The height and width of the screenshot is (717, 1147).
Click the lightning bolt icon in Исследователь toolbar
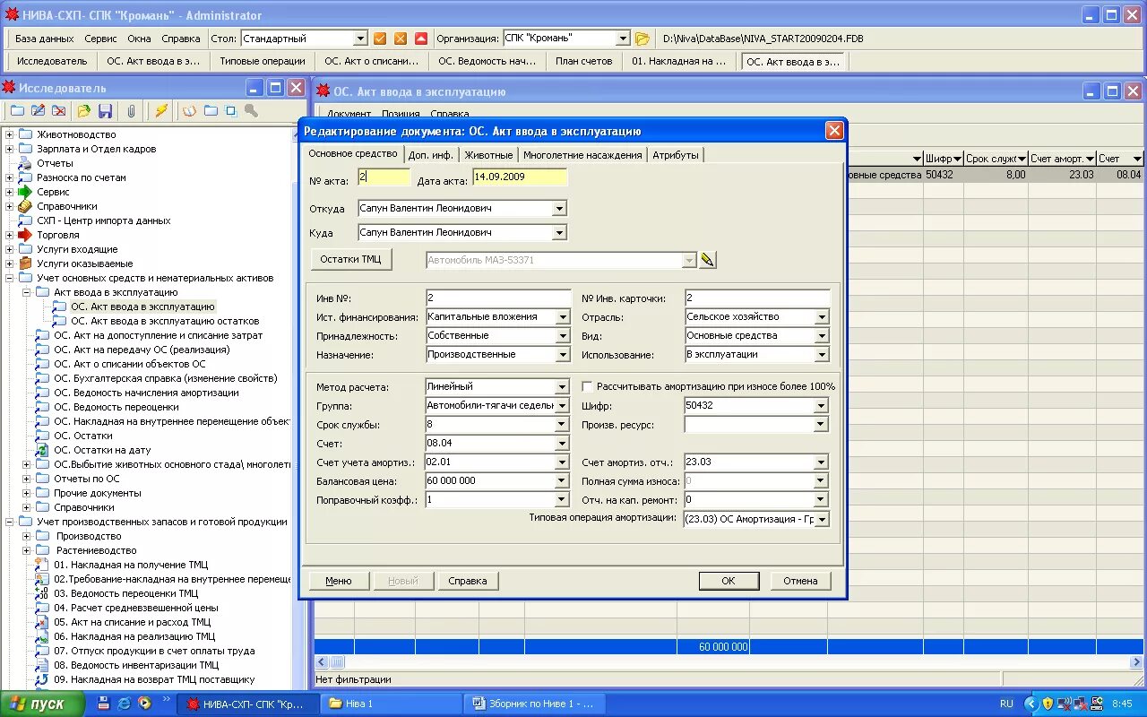[x=161, y=111]
